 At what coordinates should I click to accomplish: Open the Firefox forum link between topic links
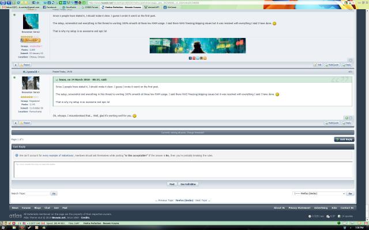click(x=184, y=201)
